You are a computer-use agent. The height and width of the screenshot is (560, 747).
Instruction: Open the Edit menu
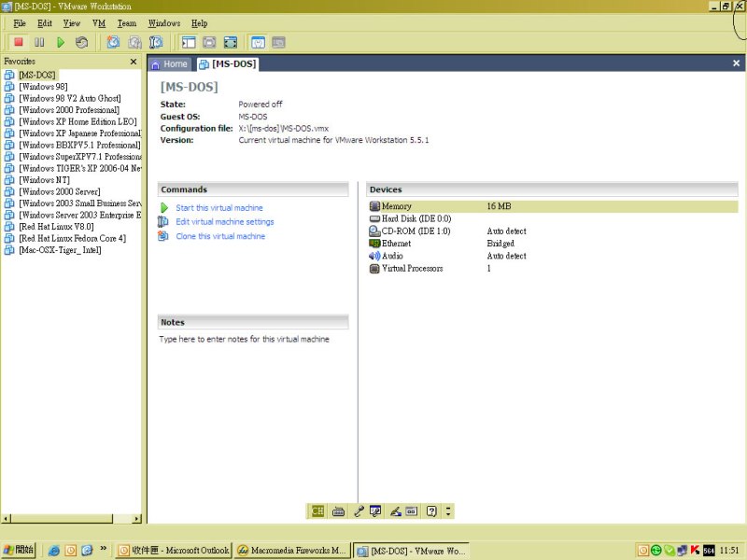(45, 22)
